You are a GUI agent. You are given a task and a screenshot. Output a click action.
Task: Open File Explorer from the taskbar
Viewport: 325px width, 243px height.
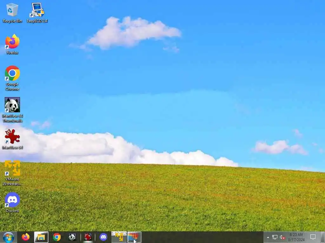(41, 237)
